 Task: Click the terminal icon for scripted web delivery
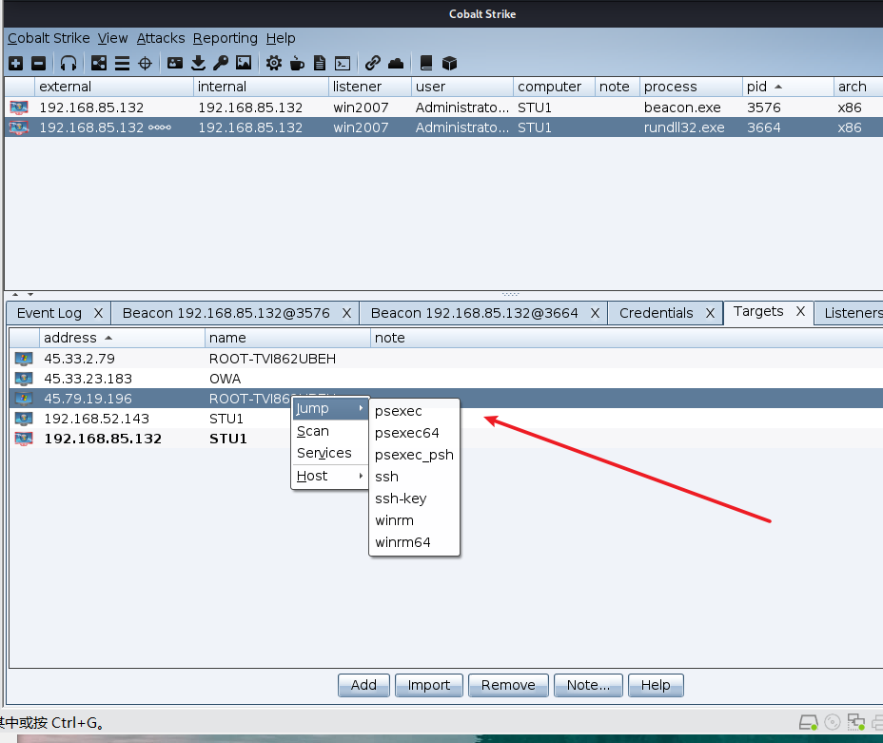click(343, 63)
